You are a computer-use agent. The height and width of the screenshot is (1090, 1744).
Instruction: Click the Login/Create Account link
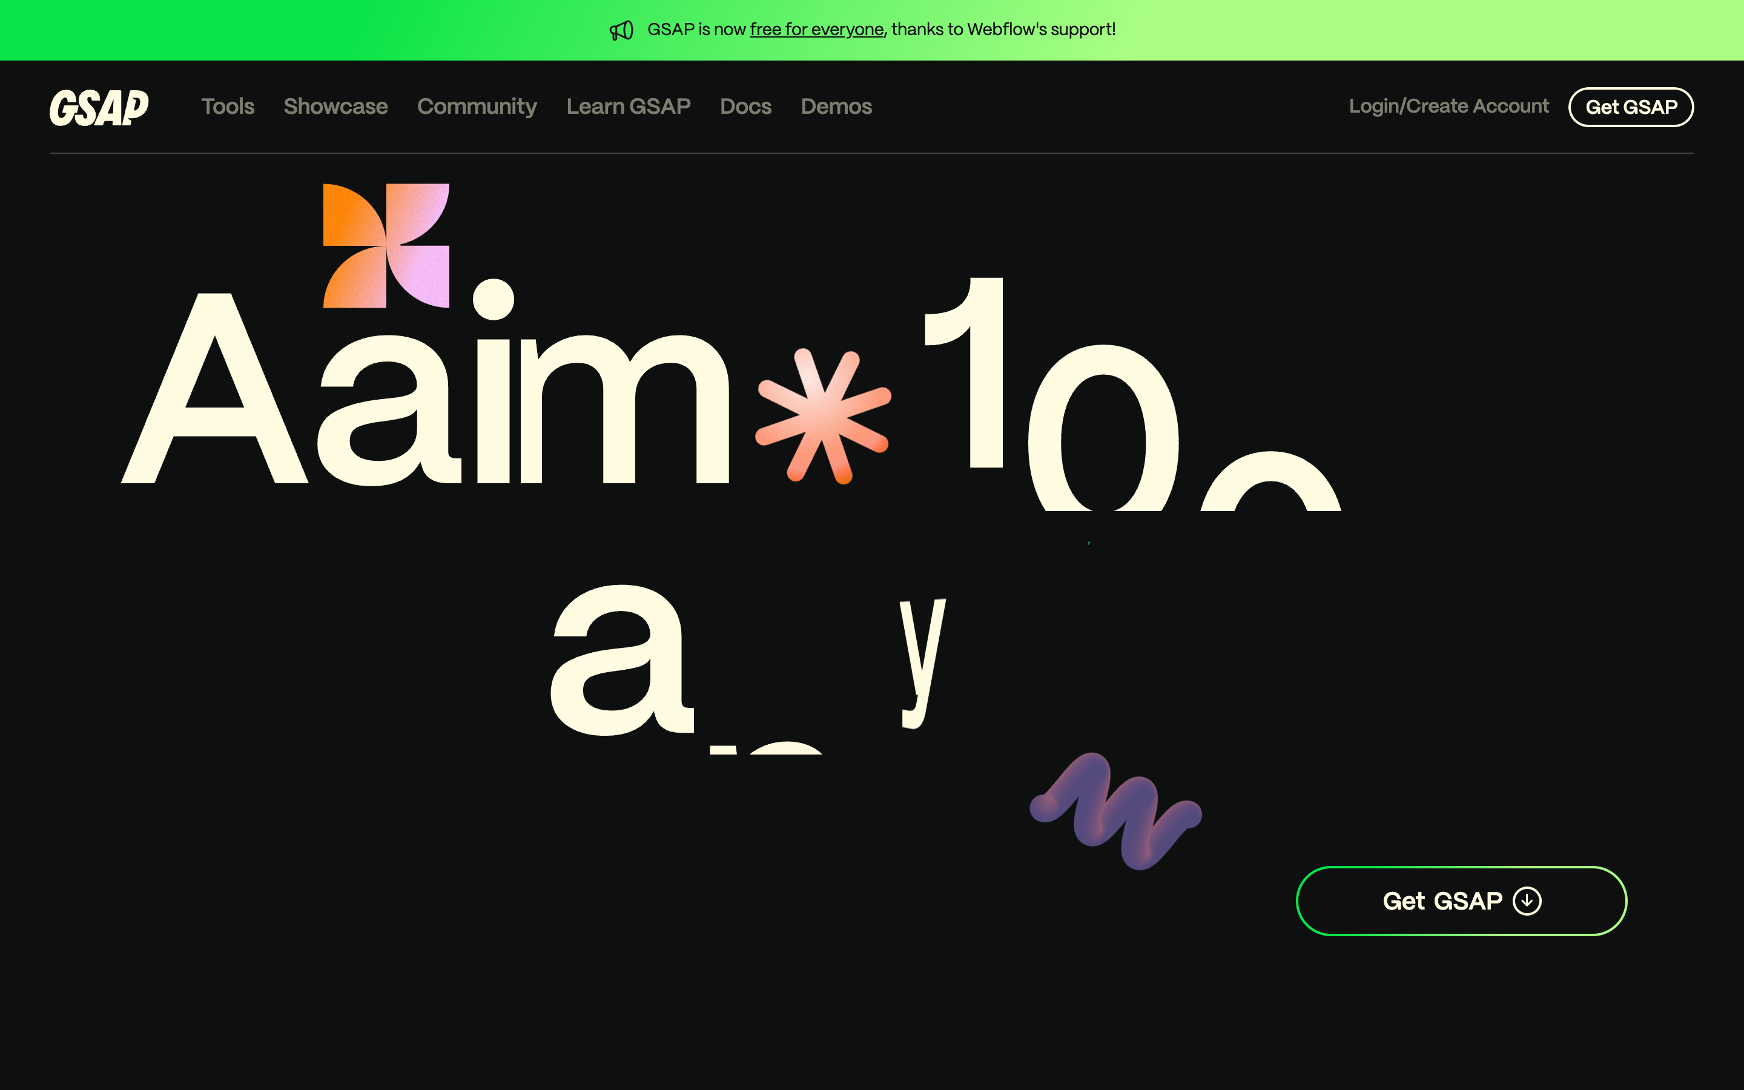(1448, 106)
